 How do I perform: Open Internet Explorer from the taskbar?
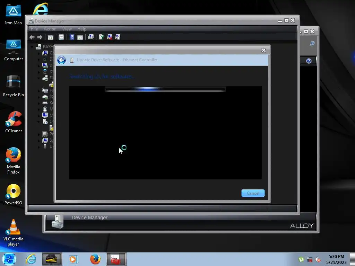[x=31, y=259]
